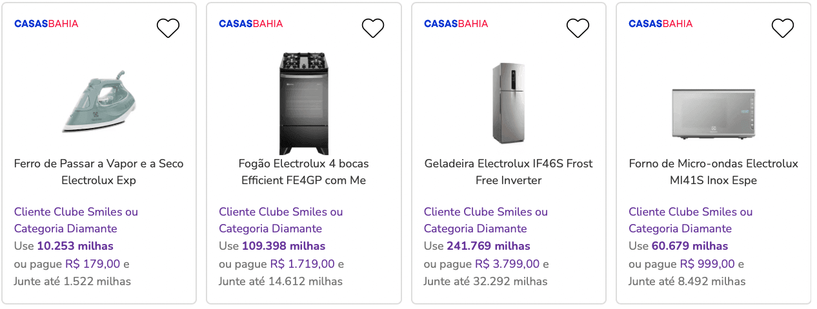The width and height of the screenshot is (817, 309).
Task: Open the black stove product image
Action: [x=304, y=104]
